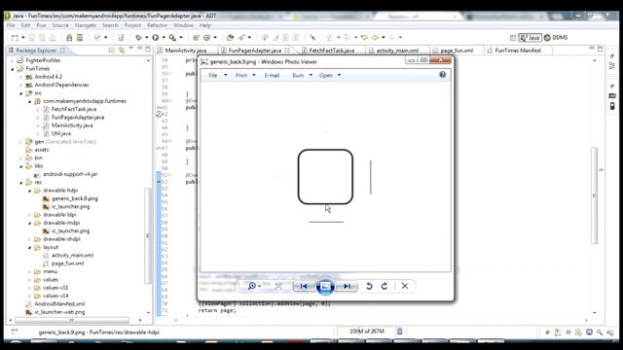This screenshot has height=350, width=623.
Task: Click the External Tools toolbar icon
Action: tap(172, 38)
